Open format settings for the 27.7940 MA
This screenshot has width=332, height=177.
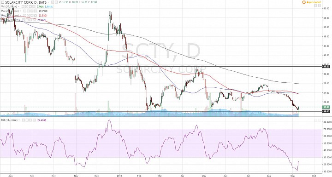[x=28, y=11]
